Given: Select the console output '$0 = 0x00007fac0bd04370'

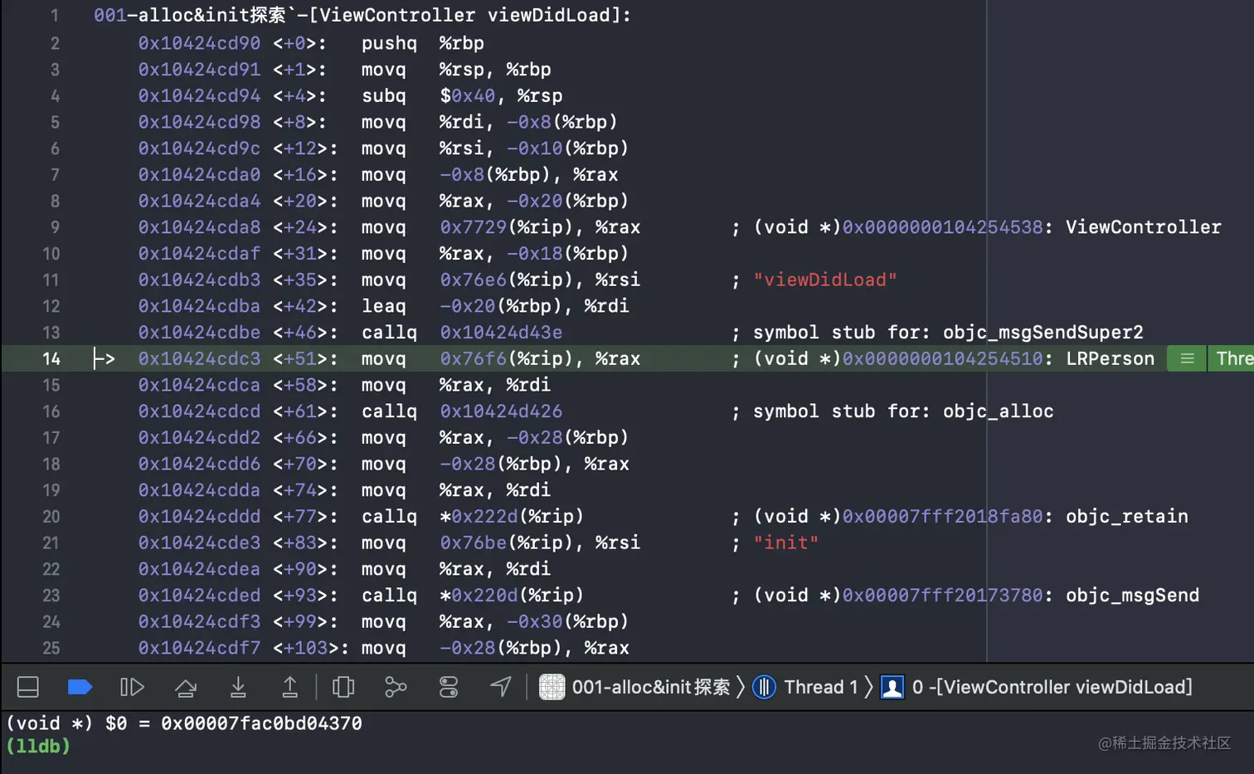Looking at the screenshot, I should (234, 723).
